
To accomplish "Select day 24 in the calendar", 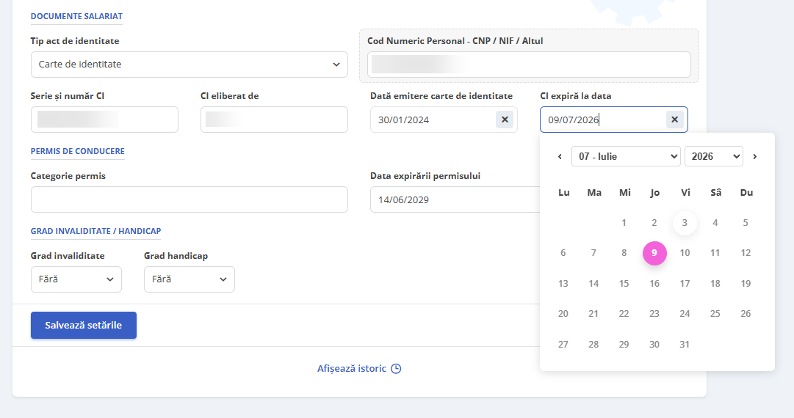I will tap(685, 314).
